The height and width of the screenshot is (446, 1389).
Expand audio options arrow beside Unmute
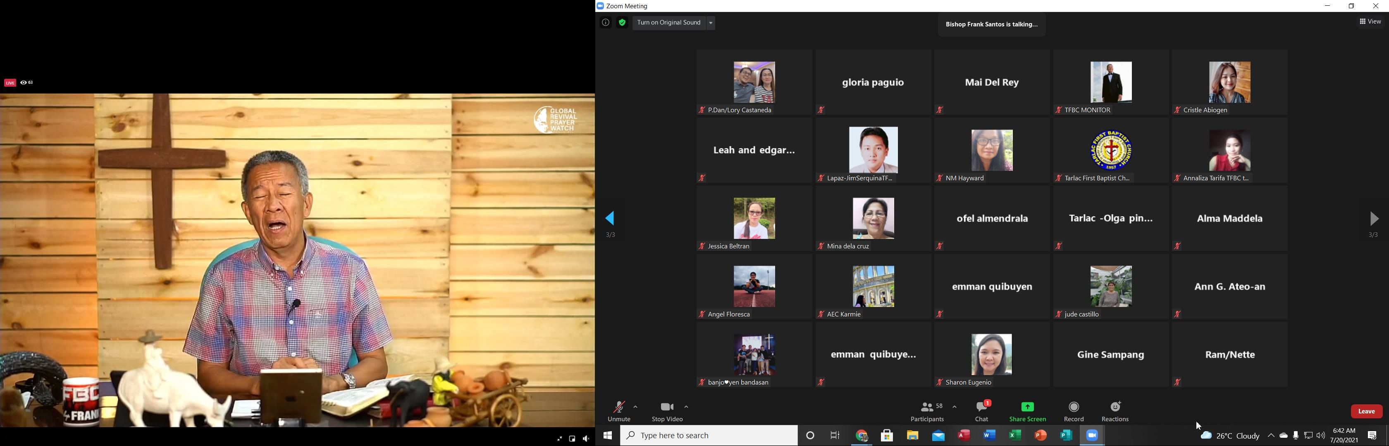tap(636, 407)
